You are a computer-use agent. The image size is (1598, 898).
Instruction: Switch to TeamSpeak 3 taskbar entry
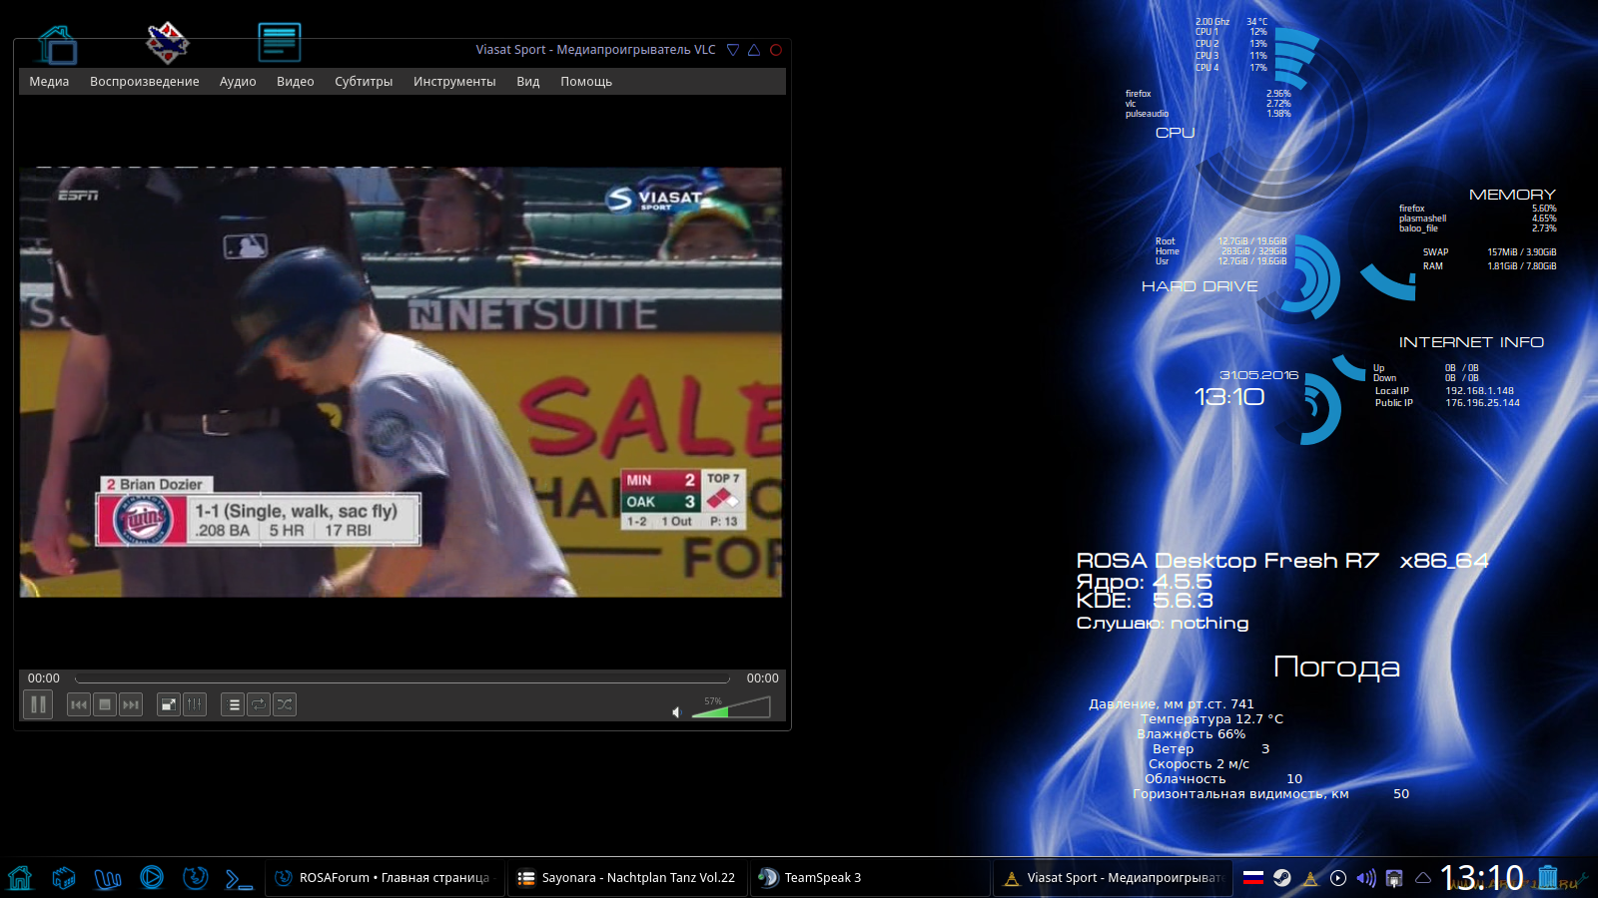(x=870, y=878)
